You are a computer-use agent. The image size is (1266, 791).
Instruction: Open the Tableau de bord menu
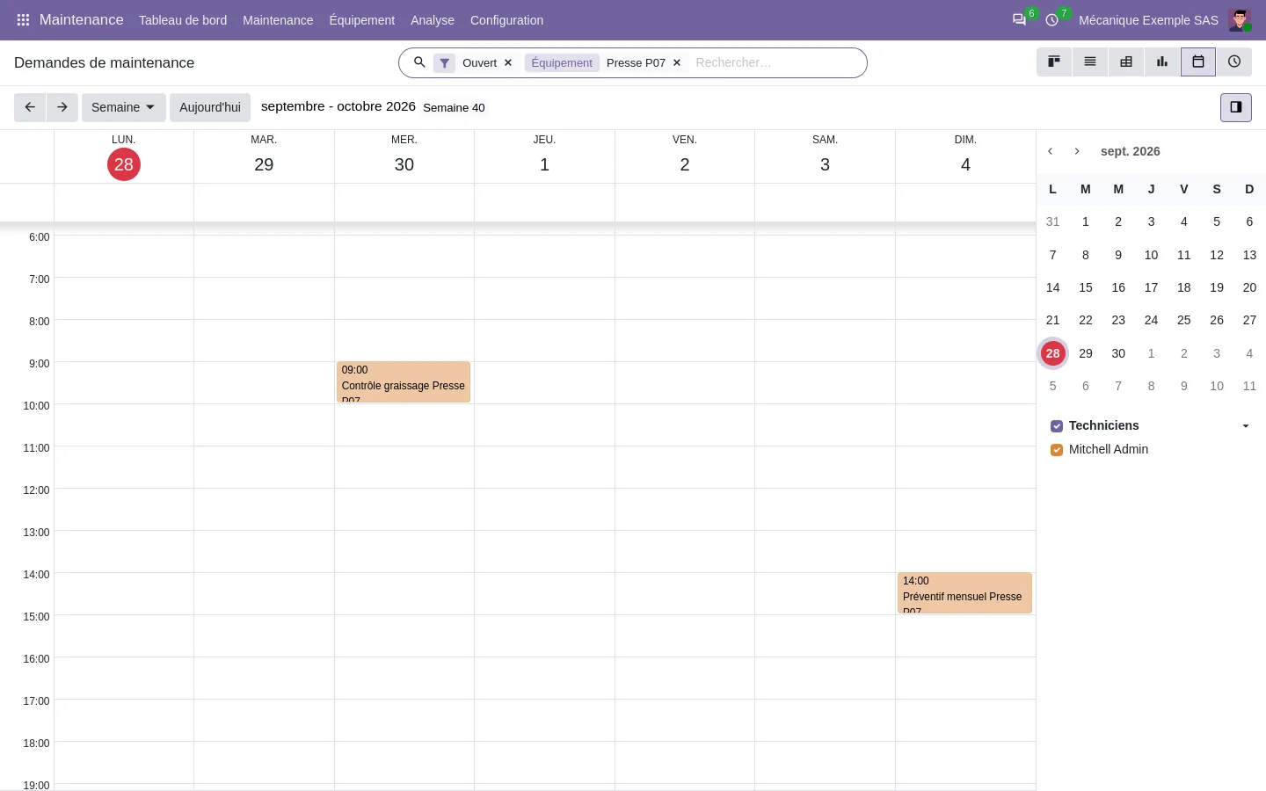tap(183, 20)
